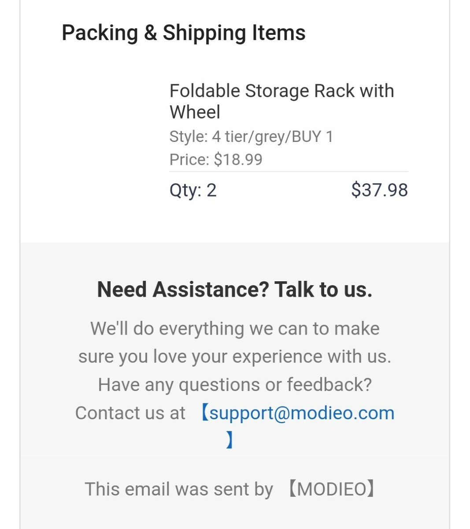Click the $37.98 item total

coord(379,190)
